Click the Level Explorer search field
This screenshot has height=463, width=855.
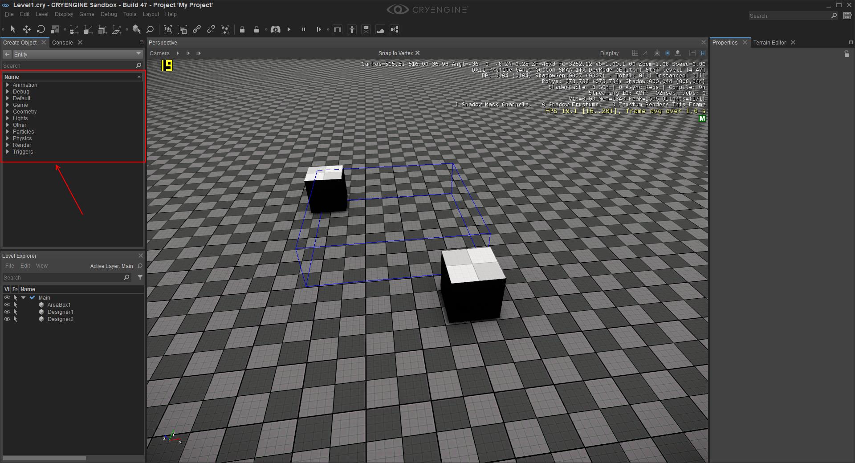click(67, 277)
